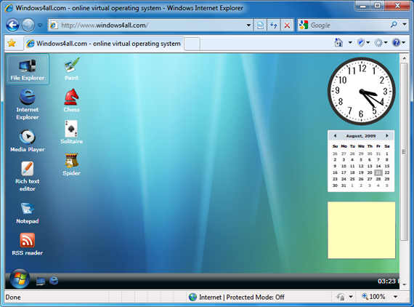This screenshot has height=307, width=414.
Task: Click the show desktop taskbar icon
Action: click(x=41, y=281)
